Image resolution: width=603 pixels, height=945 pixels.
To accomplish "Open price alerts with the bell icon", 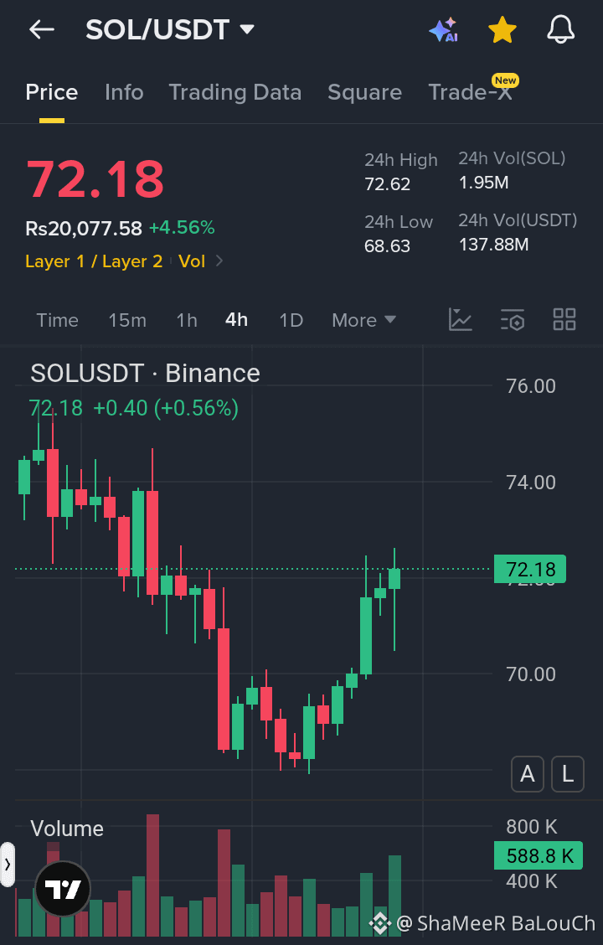I will pyautogui.click(x=560, y=29).
